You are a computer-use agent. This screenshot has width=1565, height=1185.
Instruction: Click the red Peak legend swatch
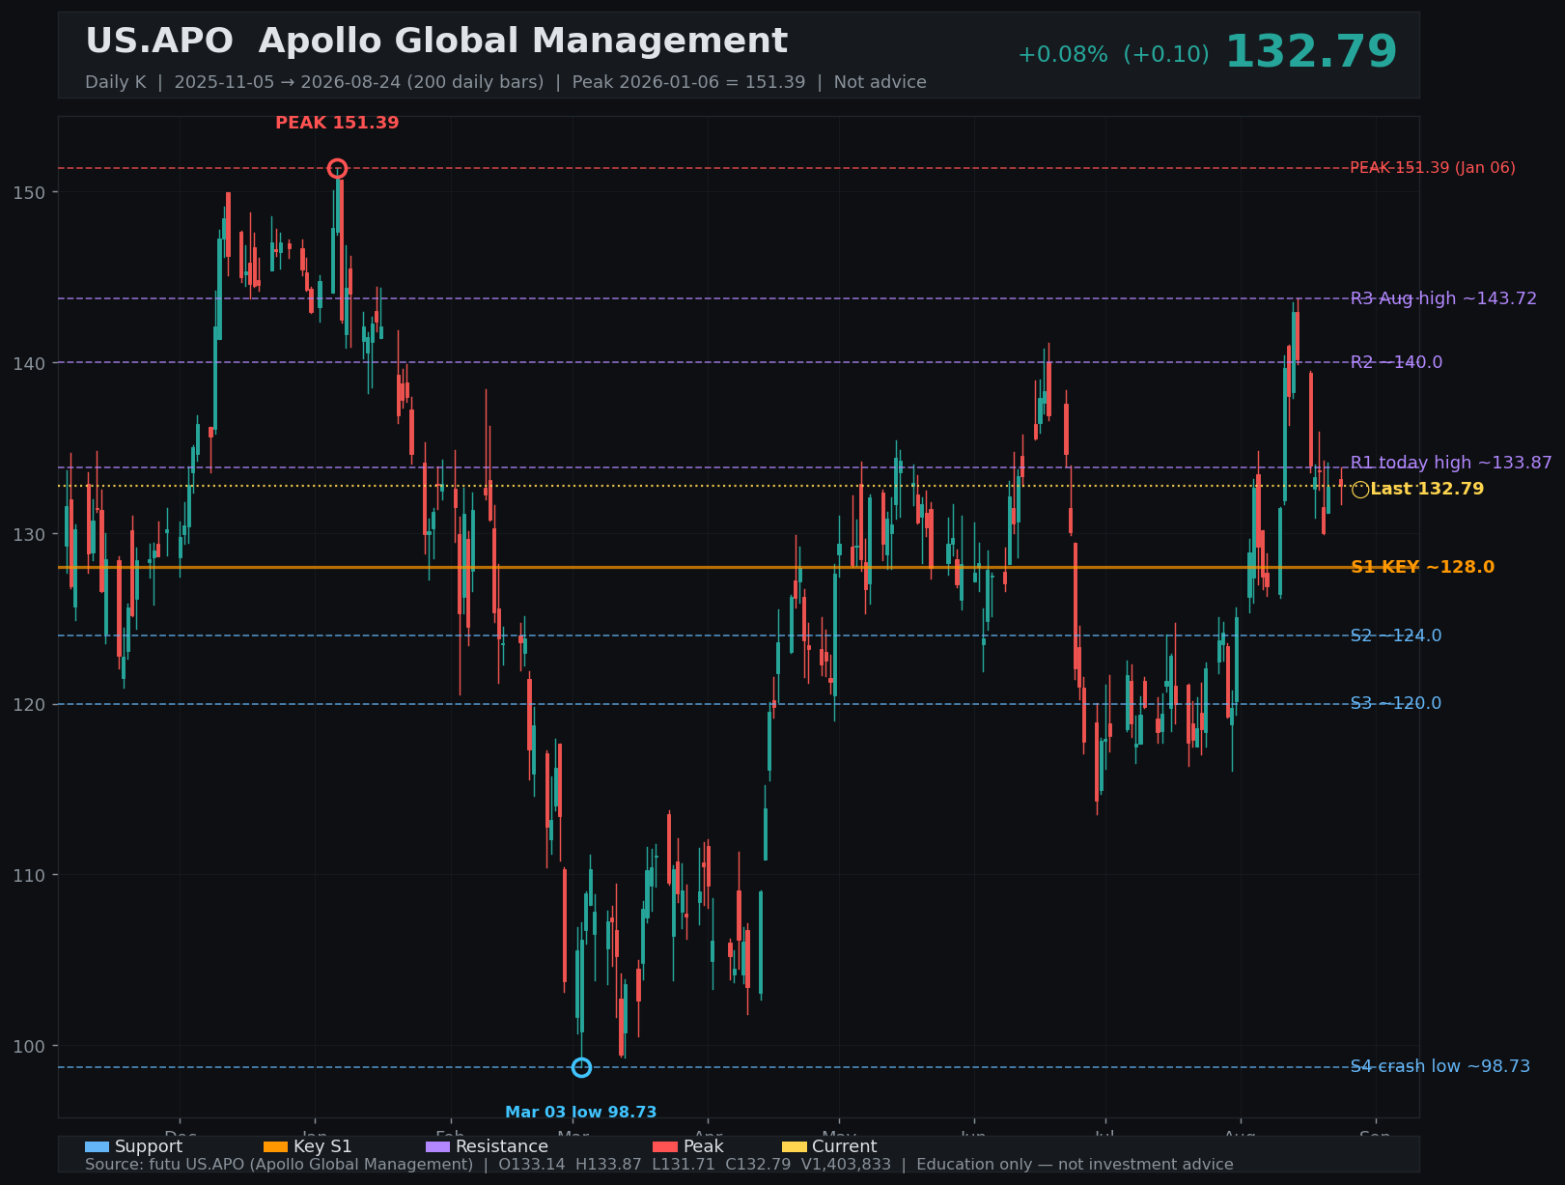click(x=665, y=1146)
